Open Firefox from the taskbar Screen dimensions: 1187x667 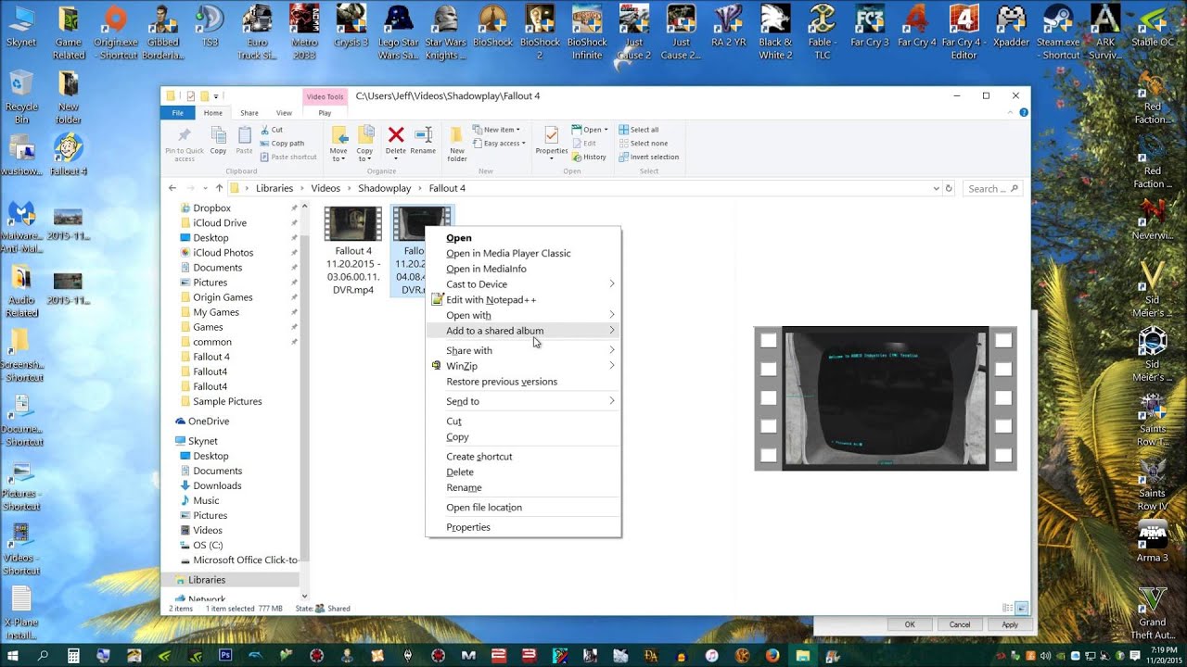point(772,655)
